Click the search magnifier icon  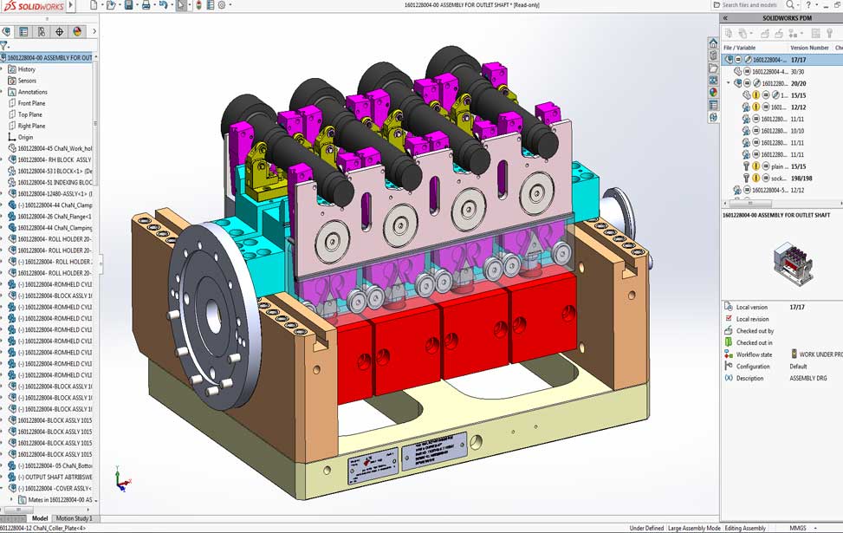click(790, 5)
